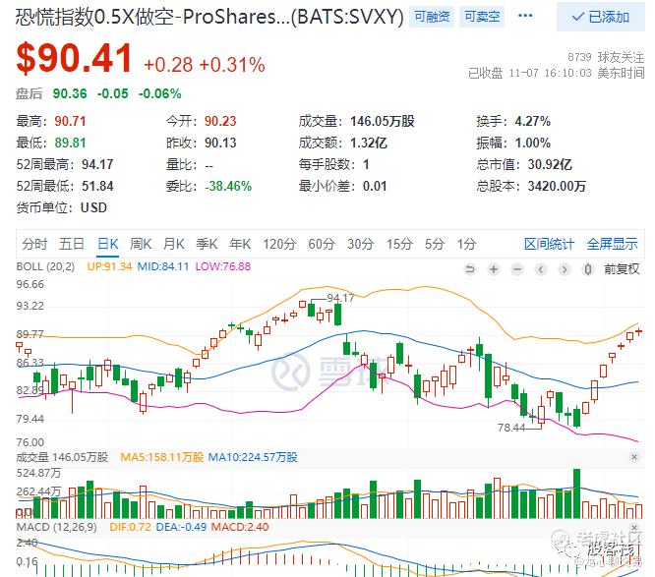Click the 52周最低 value 51.84
This screenshot has height=577, width=655.
click(x=97, y=186)
